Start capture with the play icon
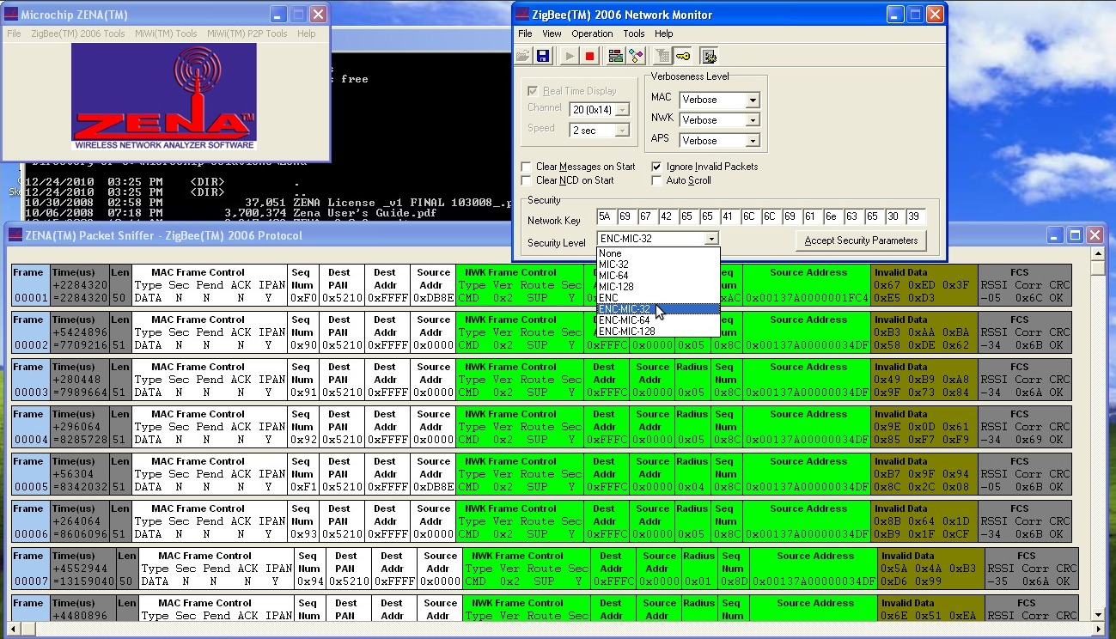 click(568, 55)
